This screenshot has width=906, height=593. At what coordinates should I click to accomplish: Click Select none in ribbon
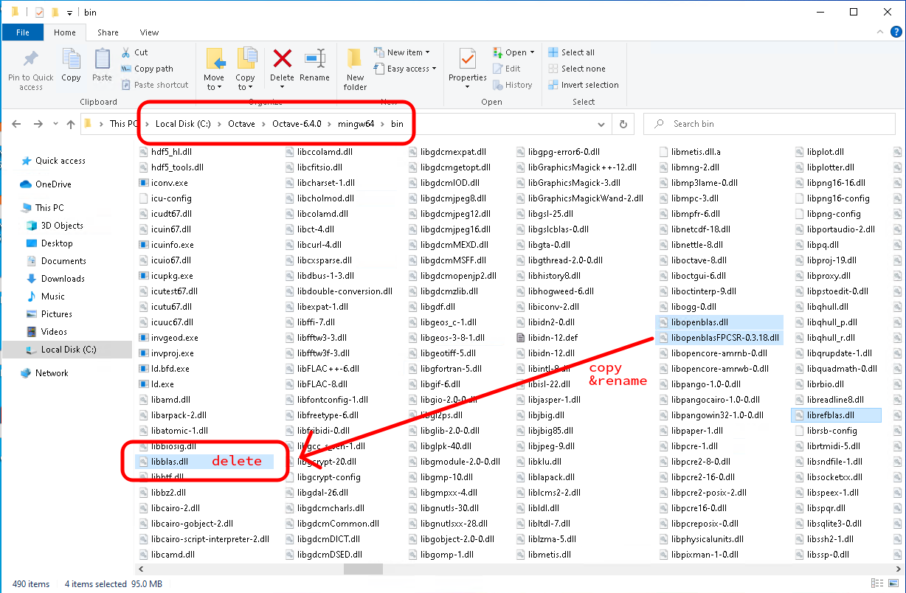pos(577,69)
